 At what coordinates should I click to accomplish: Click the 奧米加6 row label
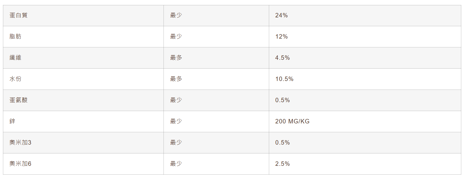20,164
